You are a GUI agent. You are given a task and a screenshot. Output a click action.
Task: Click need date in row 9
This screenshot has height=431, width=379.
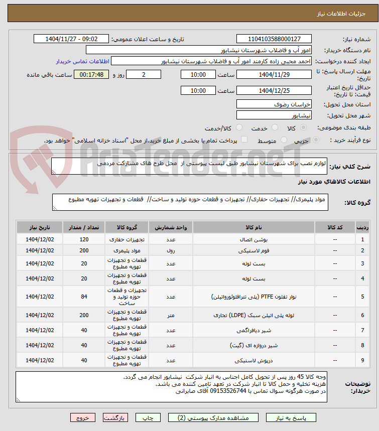(40, 360)
